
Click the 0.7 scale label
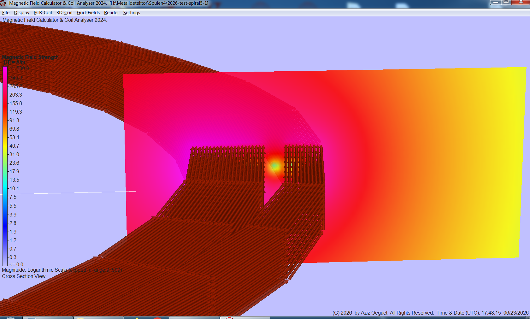pos(13,249)
